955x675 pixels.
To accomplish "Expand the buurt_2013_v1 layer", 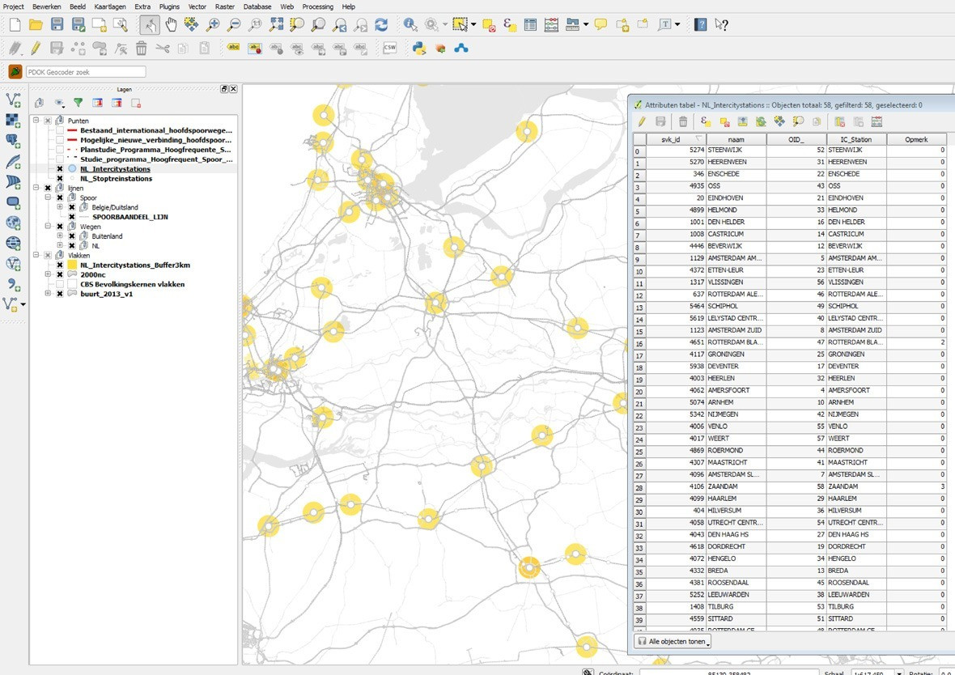I will (x=48, y=294).
